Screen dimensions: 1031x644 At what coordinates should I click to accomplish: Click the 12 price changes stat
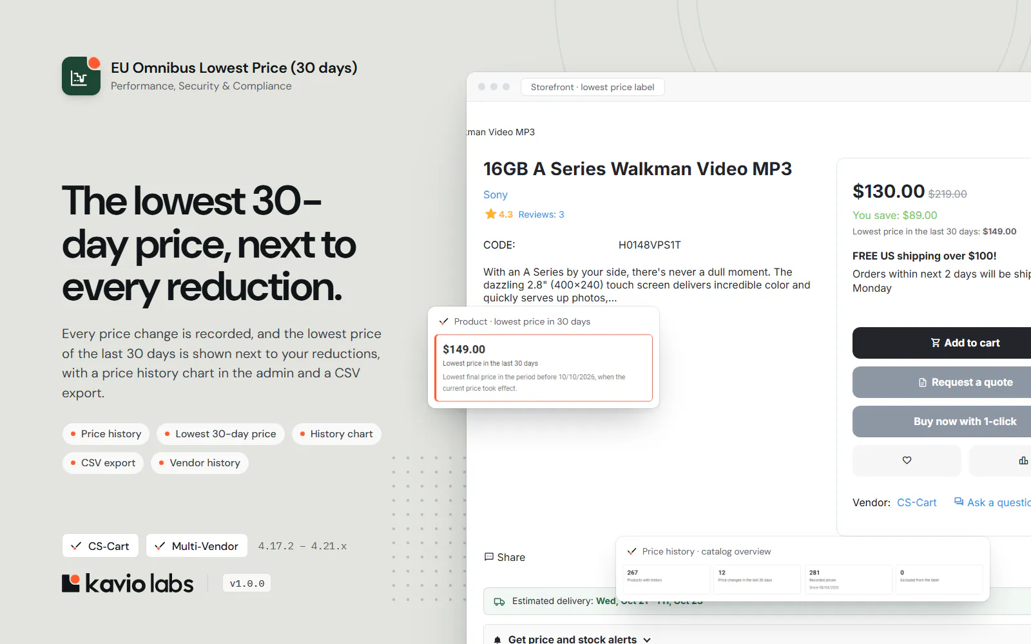[x=757, y=579]
